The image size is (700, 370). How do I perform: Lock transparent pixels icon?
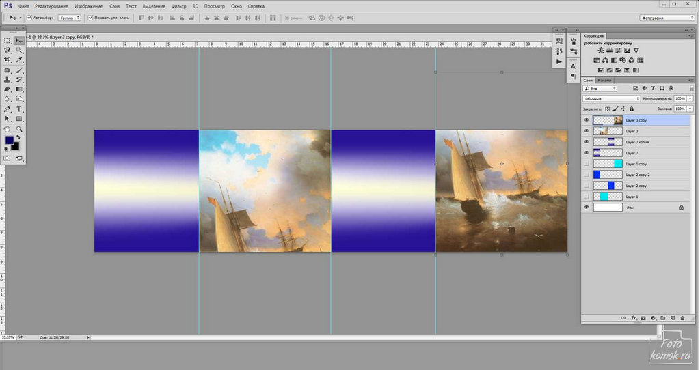pos(607,109)
